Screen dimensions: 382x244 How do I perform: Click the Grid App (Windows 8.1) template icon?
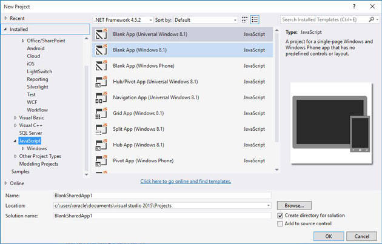point(101,113)
